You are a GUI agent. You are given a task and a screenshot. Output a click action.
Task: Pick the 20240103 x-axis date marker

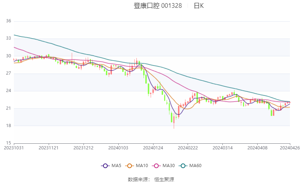118,148
